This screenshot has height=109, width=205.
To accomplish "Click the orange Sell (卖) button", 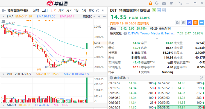I will tap(195, 23).
